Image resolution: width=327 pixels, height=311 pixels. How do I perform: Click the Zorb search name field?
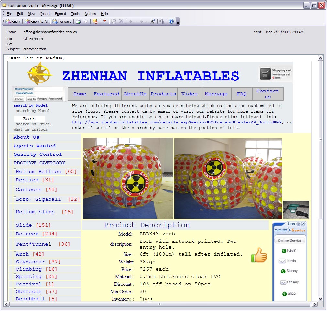click(x=29, y=119)
